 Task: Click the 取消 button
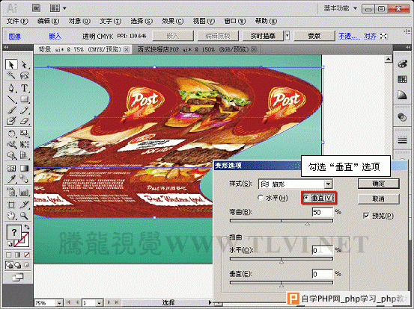click(x=378, y=199)
